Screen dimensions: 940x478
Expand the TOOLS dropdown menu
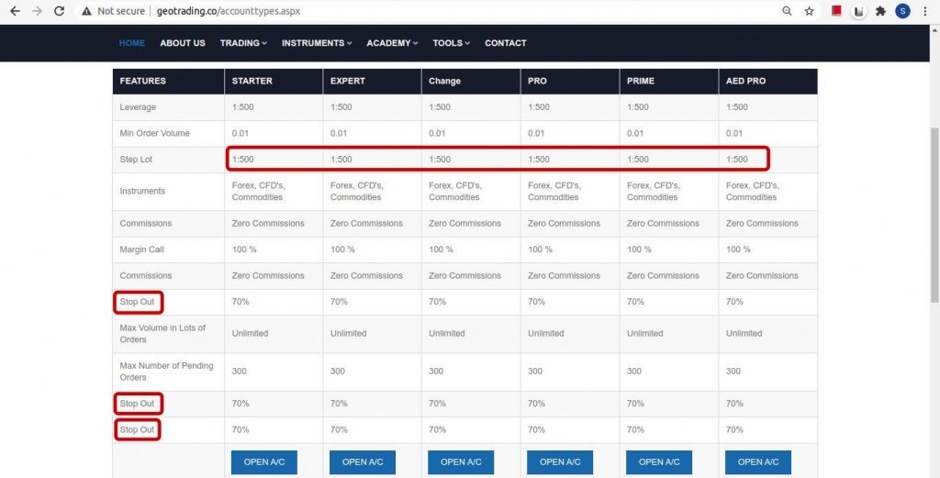pos(452,43)
